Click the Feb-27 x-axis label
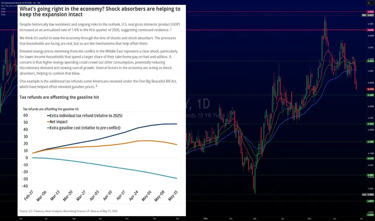The height and width of the screenshot is (221, 375). coord(29,195)
